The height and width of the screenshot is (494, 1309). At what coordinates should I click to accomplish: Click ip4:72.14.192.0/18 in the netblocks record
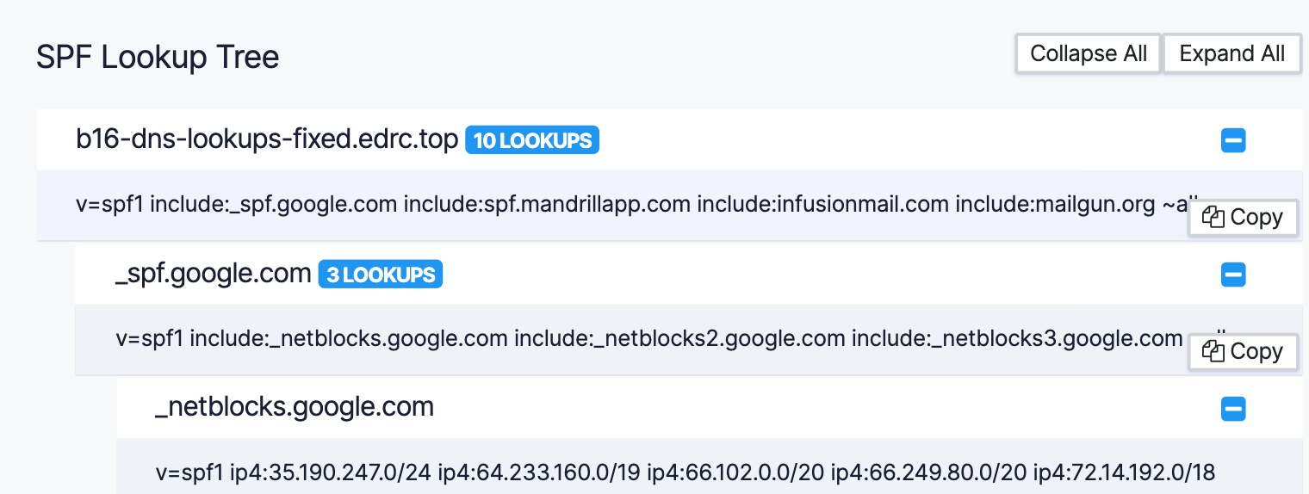click(x=1124, y=472)
